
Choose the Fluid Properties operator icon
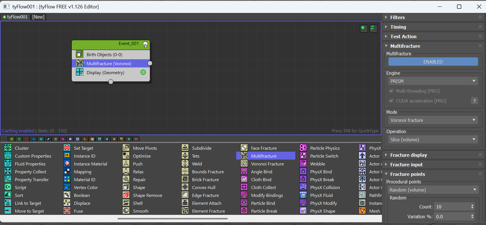(8, 163)
